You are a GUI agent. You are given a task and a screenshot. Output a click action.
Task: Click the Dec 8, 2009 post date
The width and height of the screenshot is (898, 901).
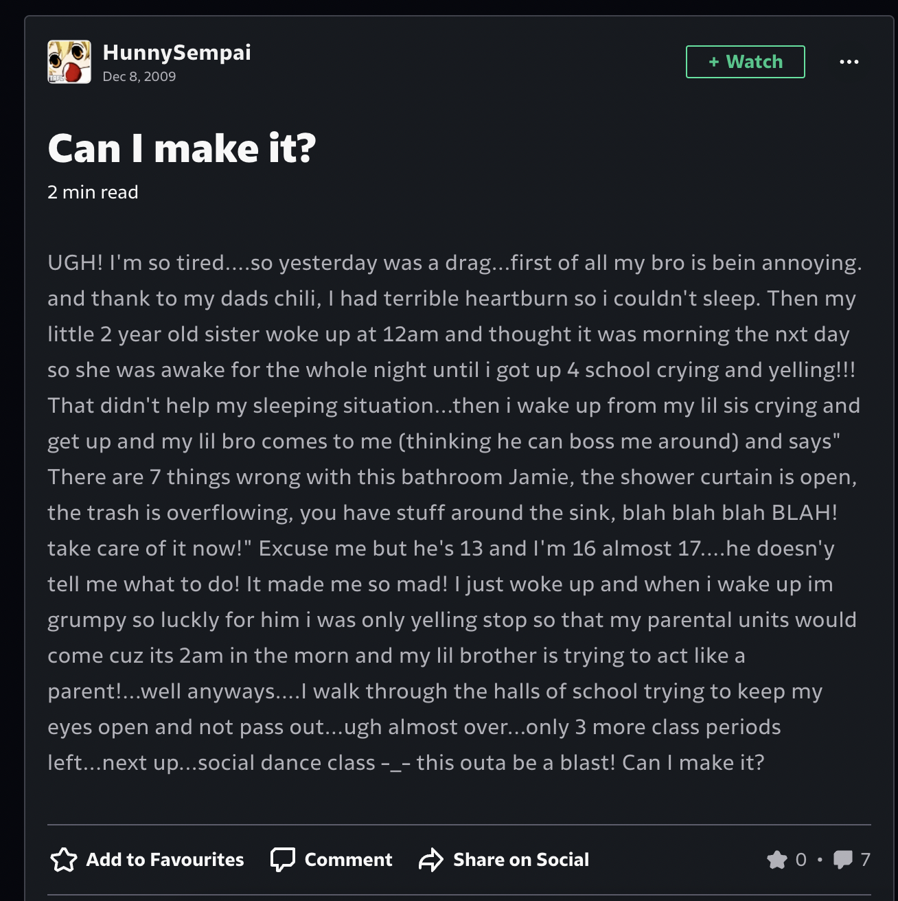[x=139, y=76]
